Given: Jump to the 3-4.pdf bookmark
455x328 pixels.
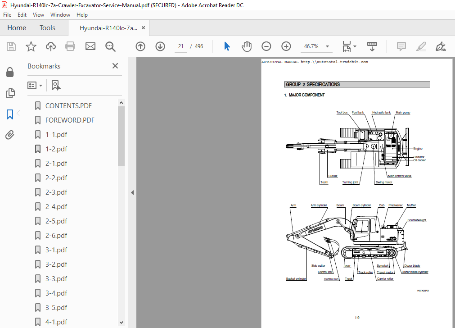Looking at the screenshot, I should click(56, 293).
